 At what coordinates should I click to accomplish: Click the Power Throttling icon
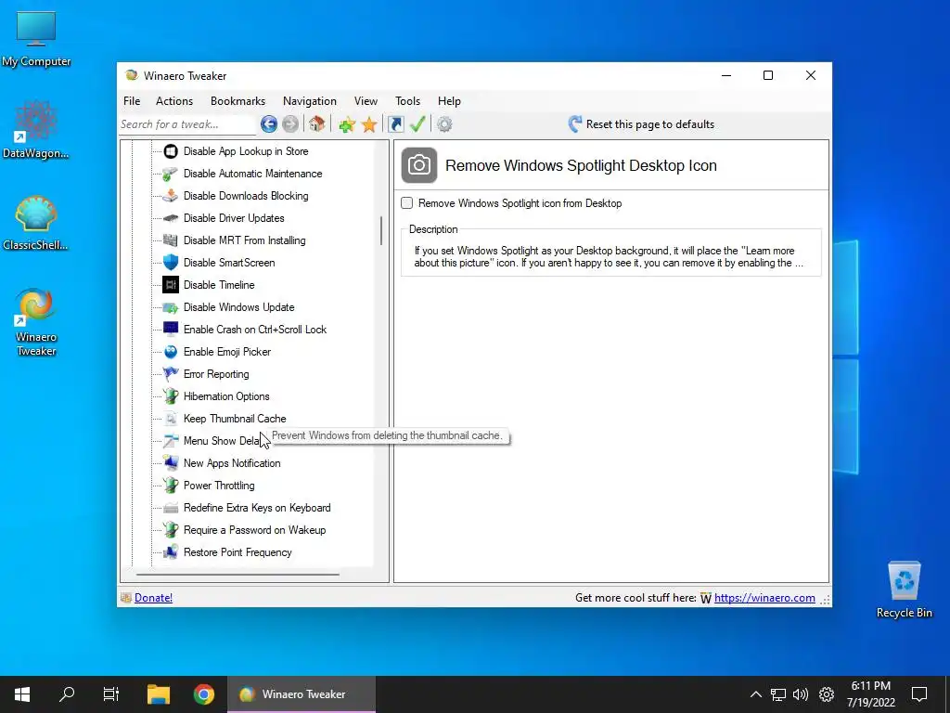pyautogui.click(x=171, y=486)
